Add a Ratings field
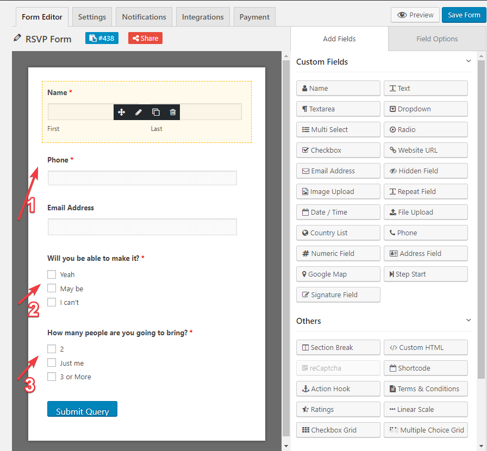Screen dimensions: 487x451 pyautogui.click(x=338, y=409)
